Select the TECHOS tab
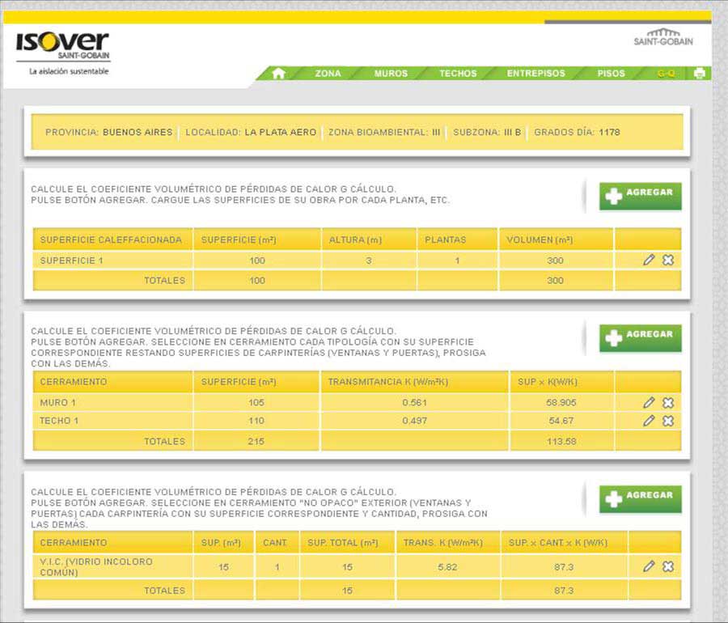Screen dimensions: 728x623 458,74
